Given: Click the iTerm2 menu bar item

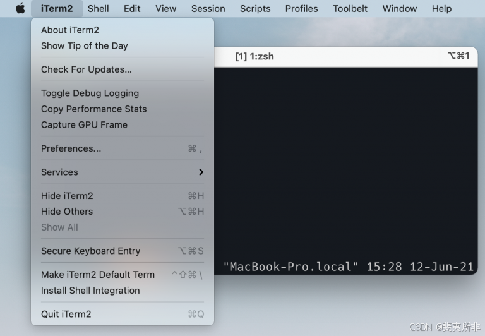Looking at the screenshot, I should click(57, 8).
